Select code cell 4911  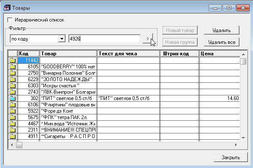click(29, 136)
